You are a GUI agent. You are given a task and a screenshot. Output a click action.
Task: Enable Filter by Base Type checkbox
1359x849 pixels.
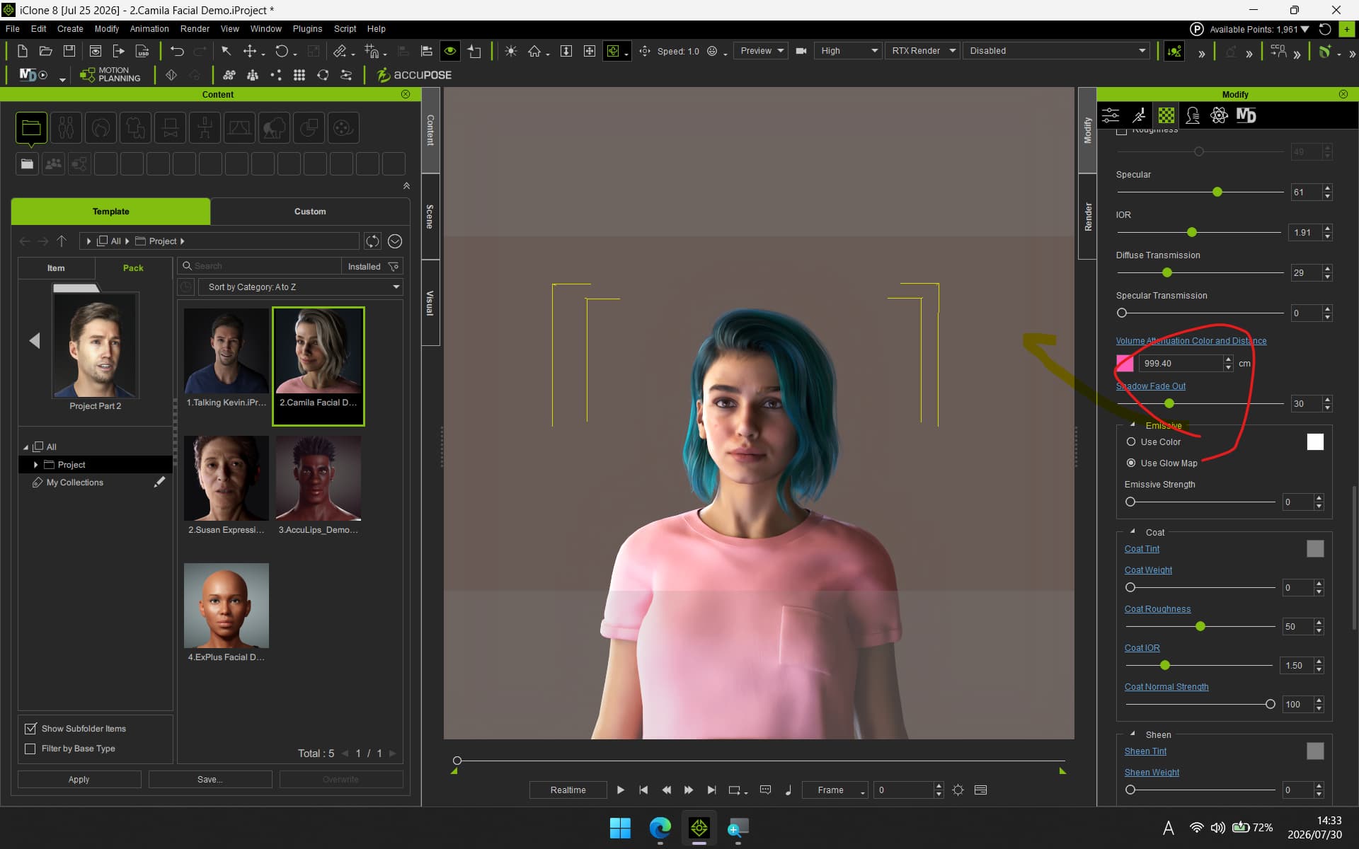coord(30,748)
